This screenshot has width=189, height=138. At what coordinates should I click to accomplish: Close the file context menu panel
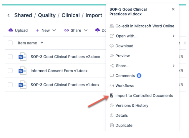point(173,9)
